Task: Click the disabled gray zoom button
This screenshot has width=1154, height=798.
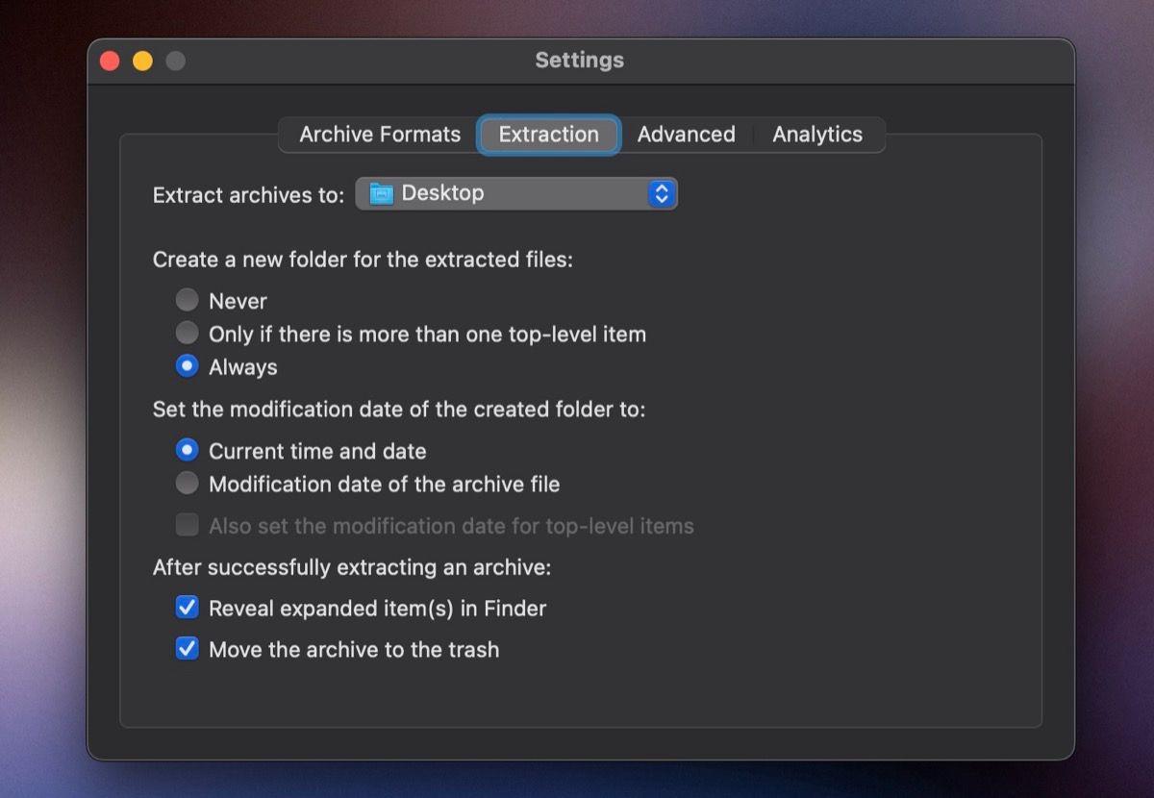Action: pos(175,61)
